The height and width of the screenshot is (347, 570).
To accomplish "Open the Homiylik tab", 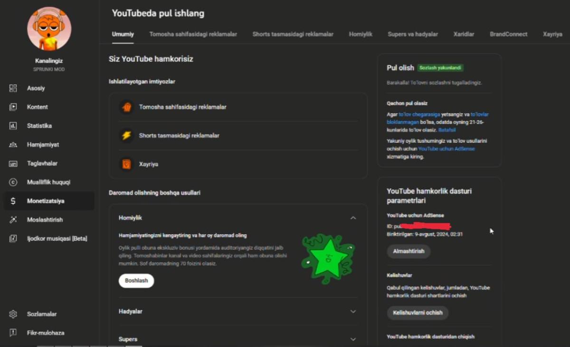I will tap(361, 34).
